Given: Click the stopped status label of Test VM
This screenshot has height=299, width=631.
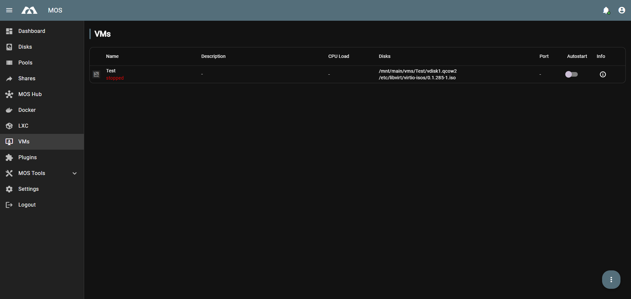Looking at the screenshot, I should click(115, 78).
